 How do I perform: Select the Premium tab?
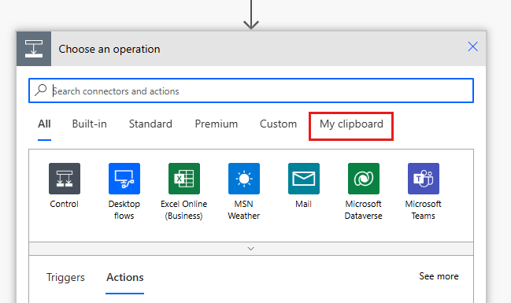217,124
